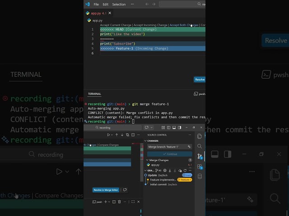Click the print("Like the video") line
Image resolution: width=289 pixels, height=216 pixels.
153,34
